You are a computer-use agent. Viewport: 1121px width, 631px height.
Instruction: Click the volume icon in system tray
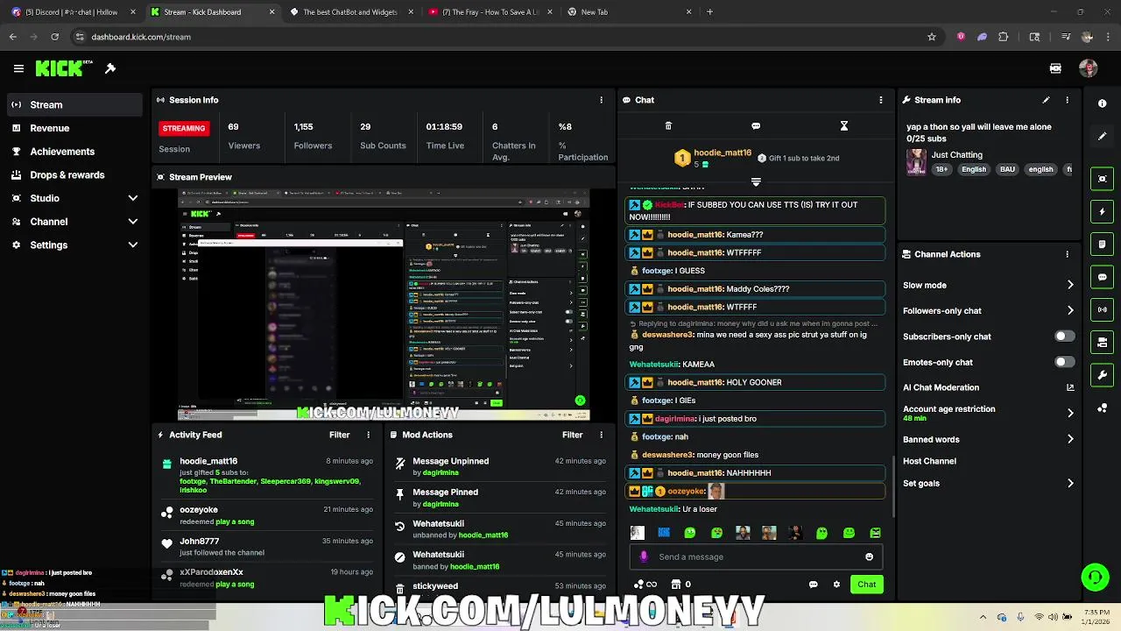[1052, 617]
